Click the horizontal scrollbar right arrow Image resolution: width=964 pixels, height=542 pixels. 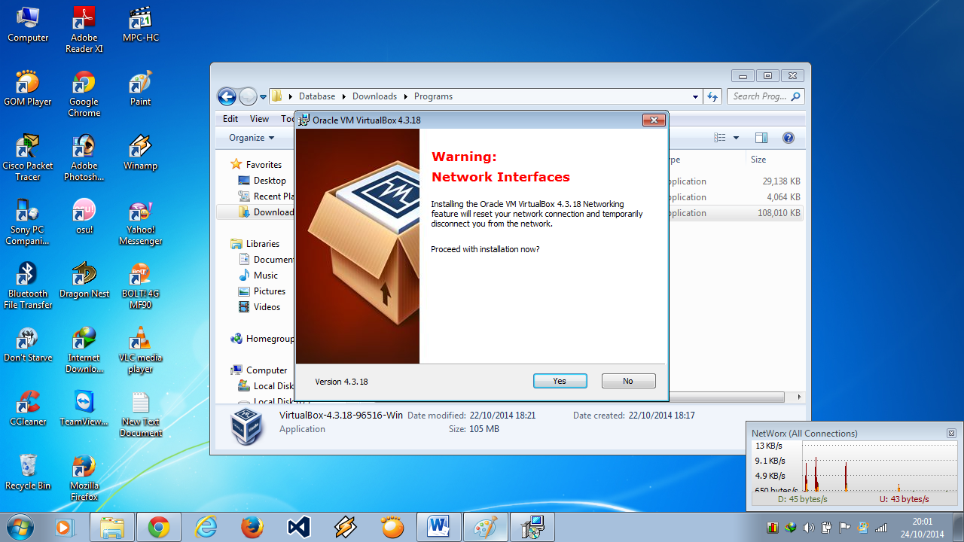pyautogui.click(x=799, y=397)
